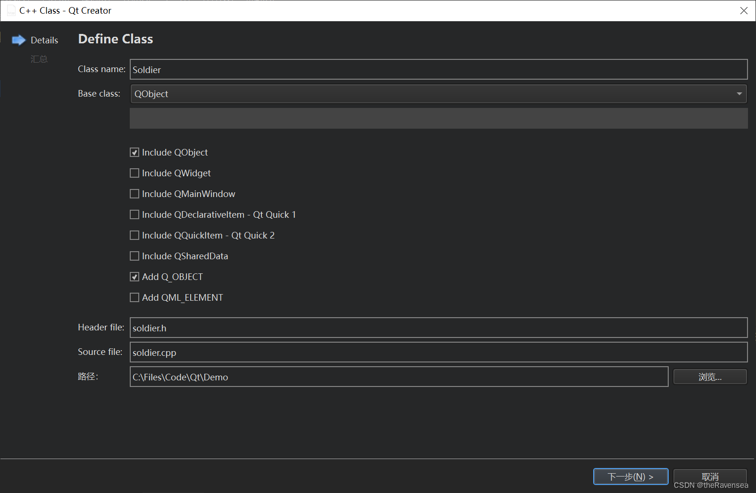This screenshot has height=493, width=756.
Task: Click the Define Class heading text
Action: (x=116, y=39)
